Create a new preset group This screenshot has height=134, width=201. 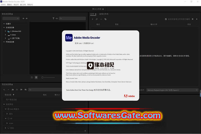13,90
